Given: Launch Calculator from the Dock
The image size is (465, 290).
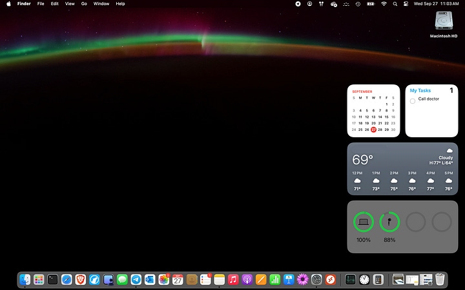Looking at the screenshot, I should [x=378, y=279].
